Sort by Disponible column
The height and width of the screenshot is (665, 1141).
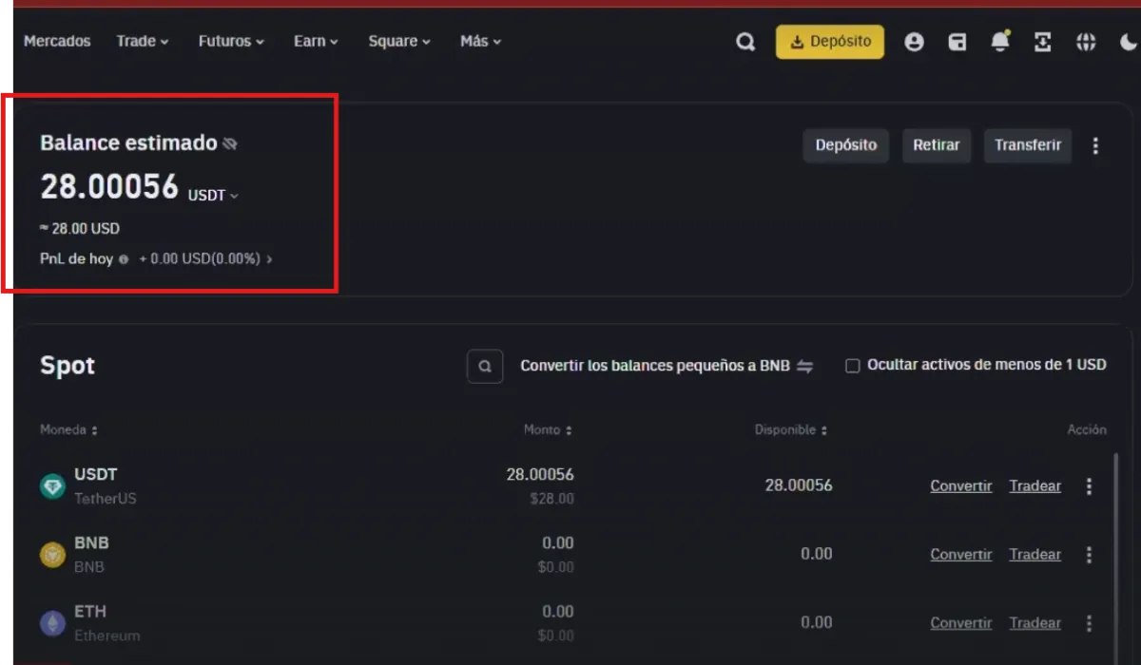point(791,430)
